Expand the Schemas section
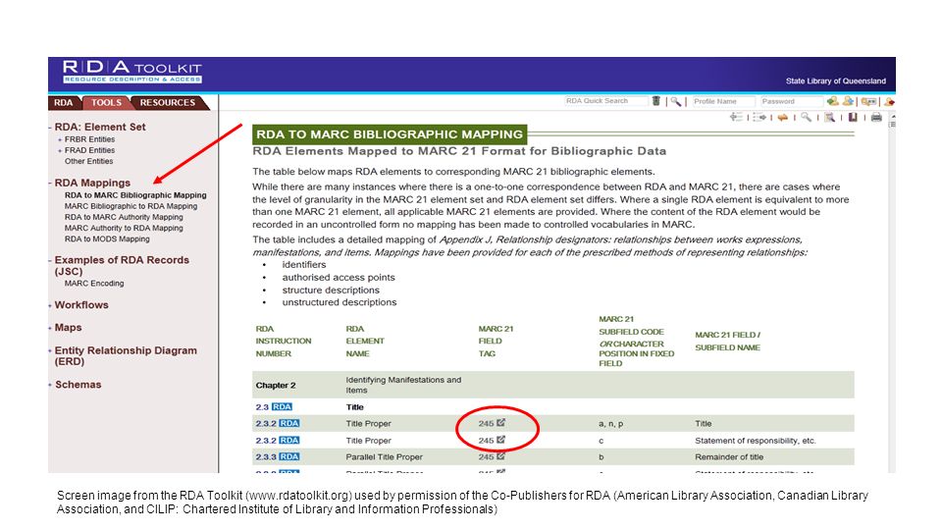The width and height of the screenshot is (942, 530). 50,385
